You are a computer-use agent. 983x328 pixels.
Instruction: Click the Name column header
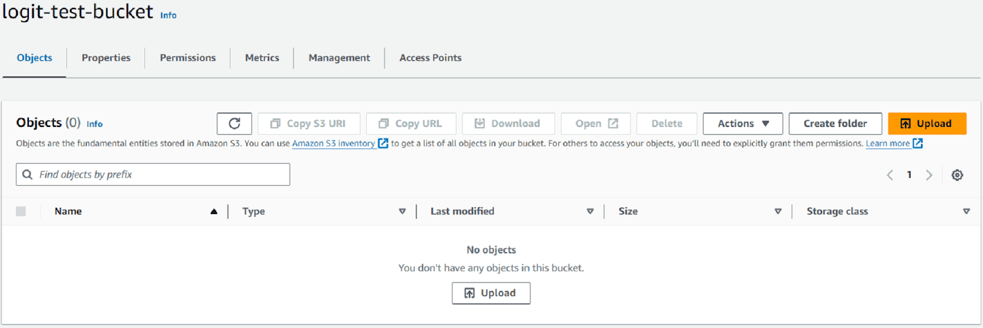pos(68,211)
